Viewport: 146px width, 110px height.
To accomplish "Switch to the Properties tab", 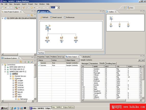I will tap(41, 57).
